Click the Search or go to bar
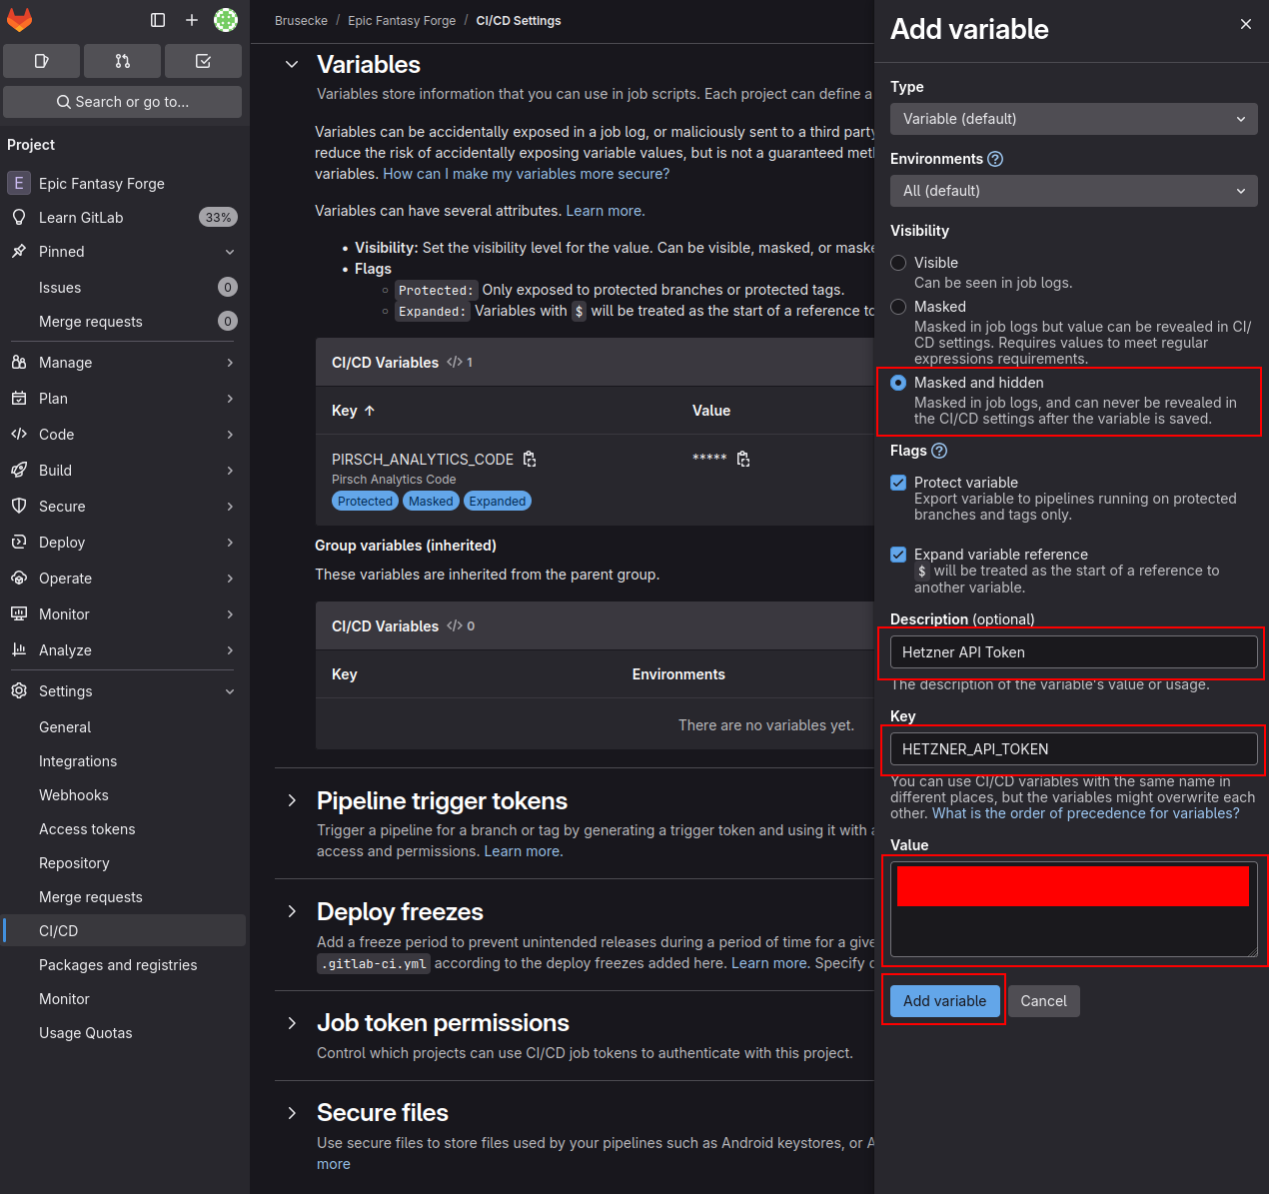This screenshot has height=1194, width=1269. (122, 102)
